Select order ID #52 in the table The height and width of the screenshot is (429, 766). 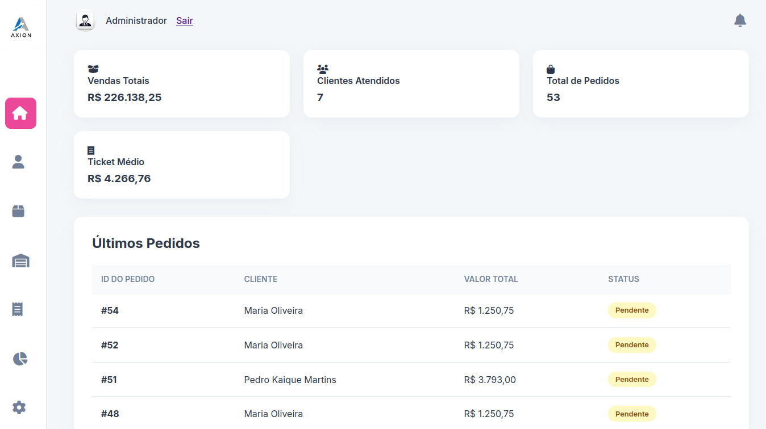click(109, 345)
